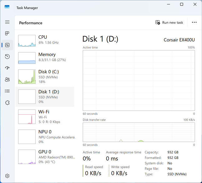Click the AMD Radeon(TM) 890... text
The width and height of the screenshot is (202, 183).
pyautogui.click(x=57, y=157)
